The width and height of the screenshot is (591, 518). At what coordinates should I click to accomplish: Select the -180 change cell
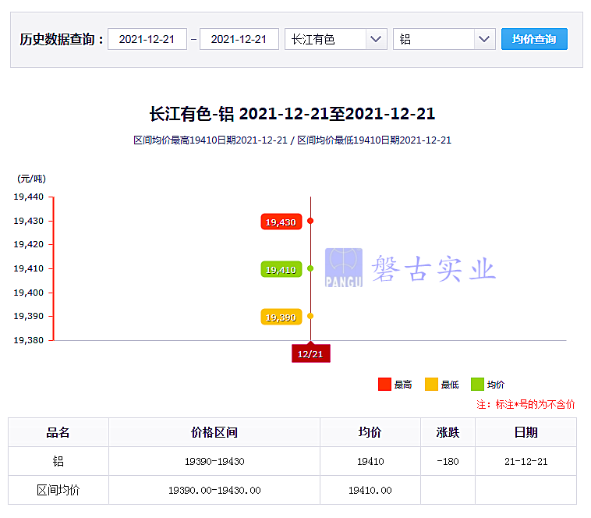tap(448, 462)
